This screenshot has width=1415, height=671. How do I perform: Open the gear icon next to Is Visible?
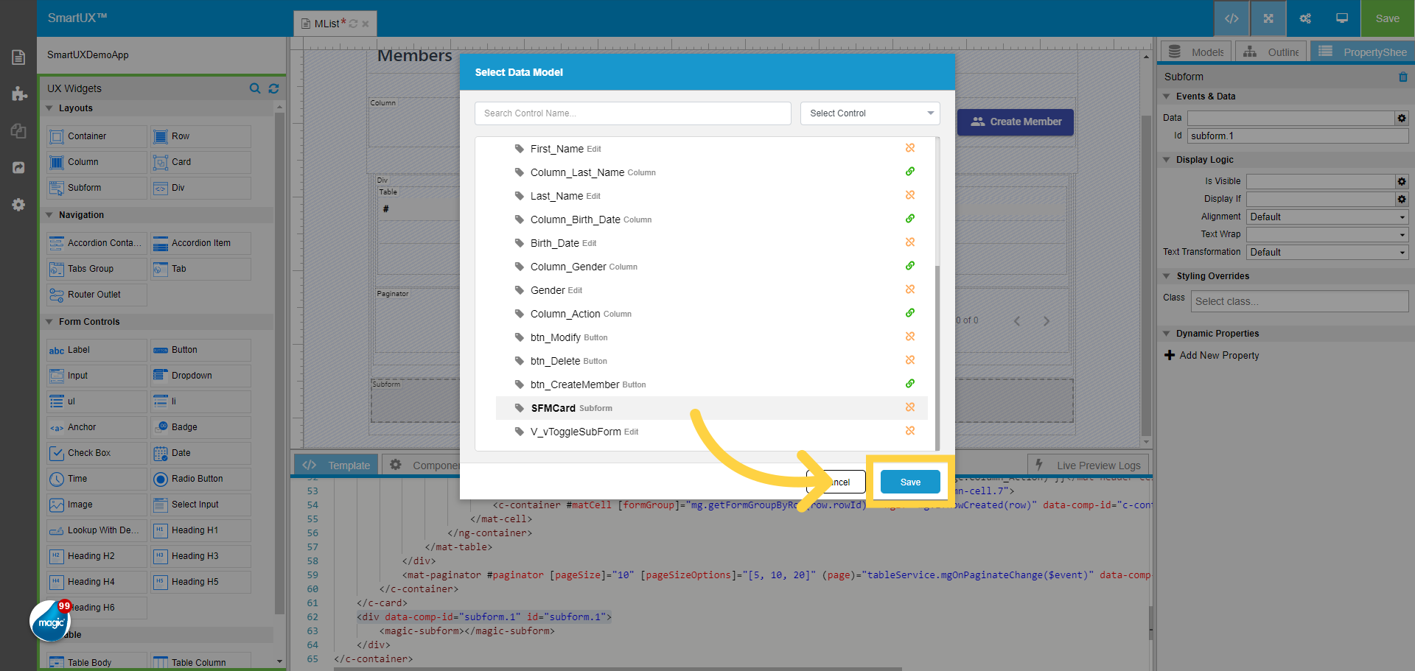pos(1402,181)
